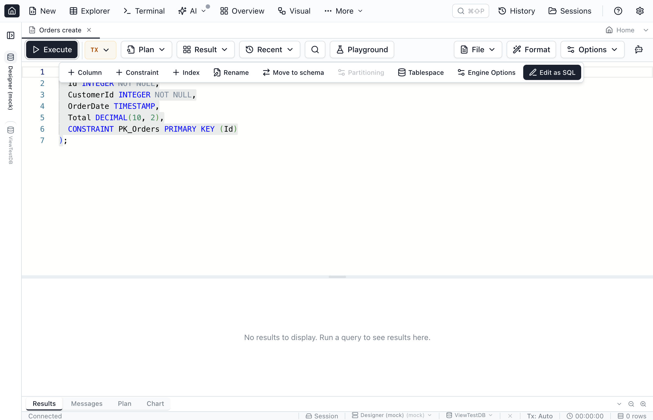Open the Terminal view

point(144,11)
